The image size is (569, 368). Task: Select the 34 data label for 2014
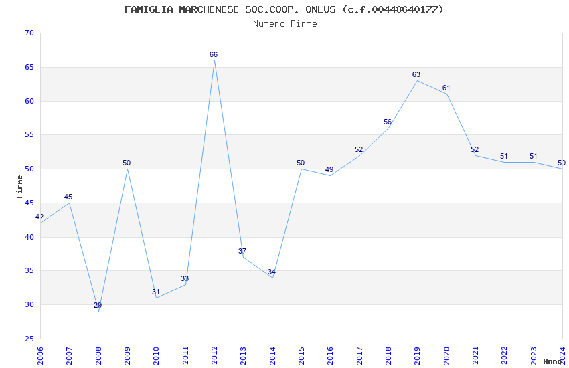pyautogui.click(x=272, y=272)
